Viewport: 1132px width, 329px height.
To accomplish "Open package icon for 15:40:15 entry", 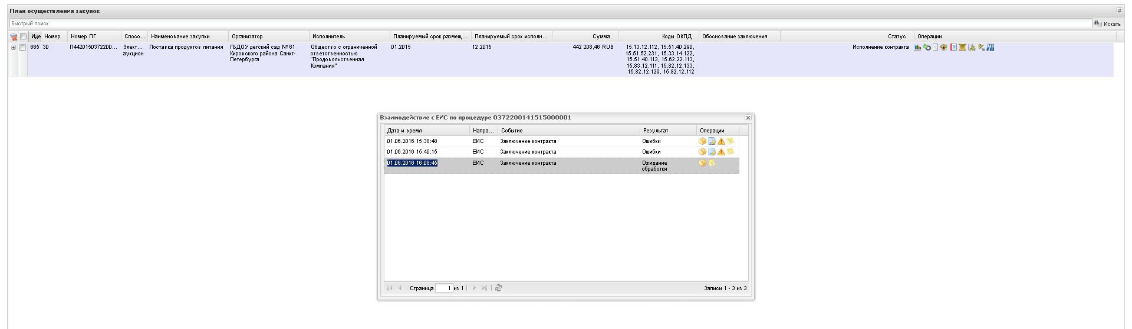I will pyautogui.click(x=702, y=152).
